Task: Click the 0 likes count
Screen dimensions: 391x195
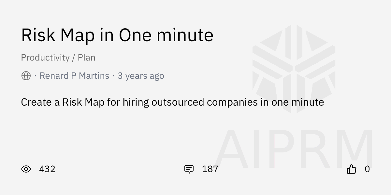Action: pyautogui.click(x=367, y=169)
